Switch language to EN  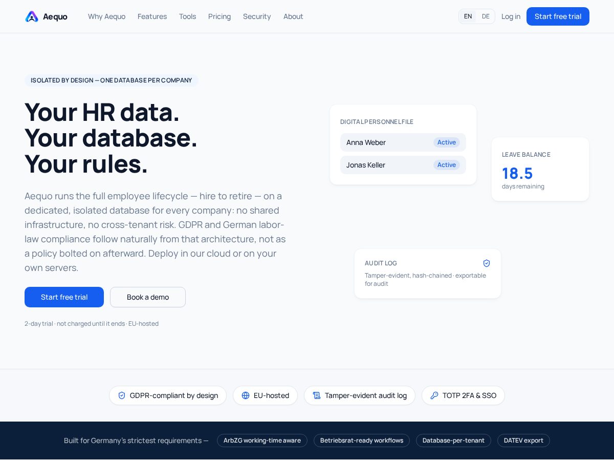coord(468,16)
